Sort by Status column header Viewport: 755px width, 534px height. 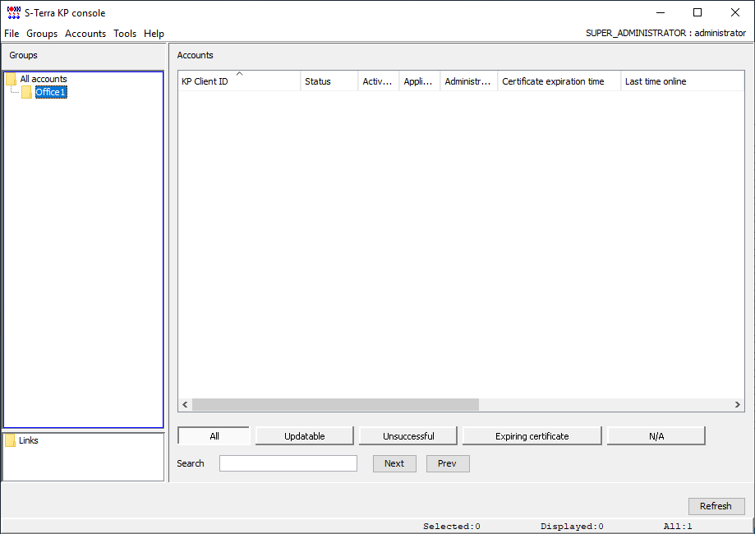click(329, 81)
